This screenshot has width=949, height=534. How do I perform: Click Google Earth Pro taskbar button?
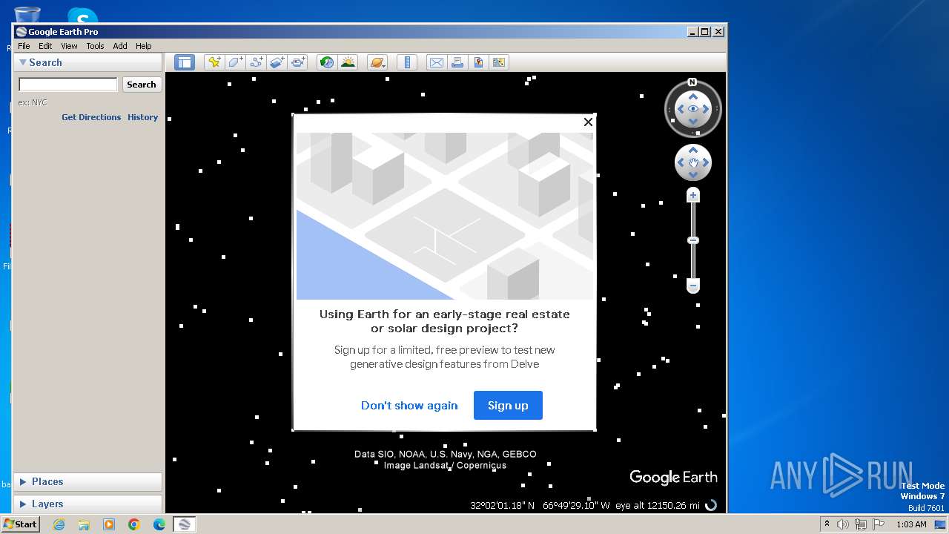click(x=185, y=524)
